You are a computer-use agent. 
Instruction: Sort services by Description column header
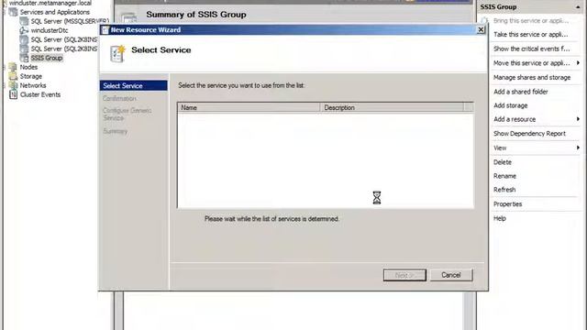pyautogui.click(x=392, y=107)
